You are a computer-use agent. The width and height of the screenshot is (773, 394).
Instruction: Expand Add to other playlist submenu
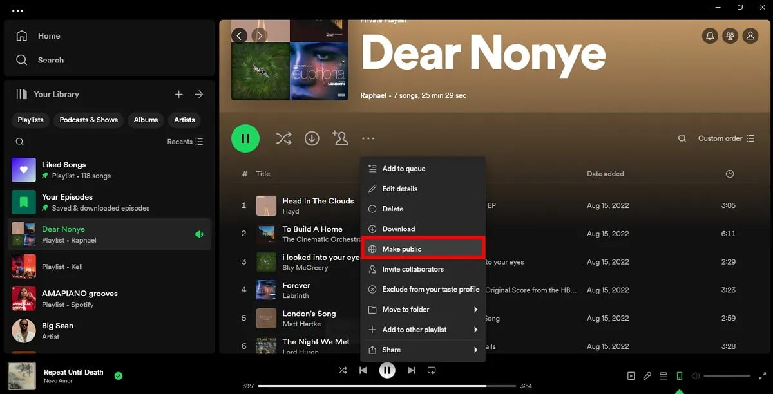click(x=423, y=330)
